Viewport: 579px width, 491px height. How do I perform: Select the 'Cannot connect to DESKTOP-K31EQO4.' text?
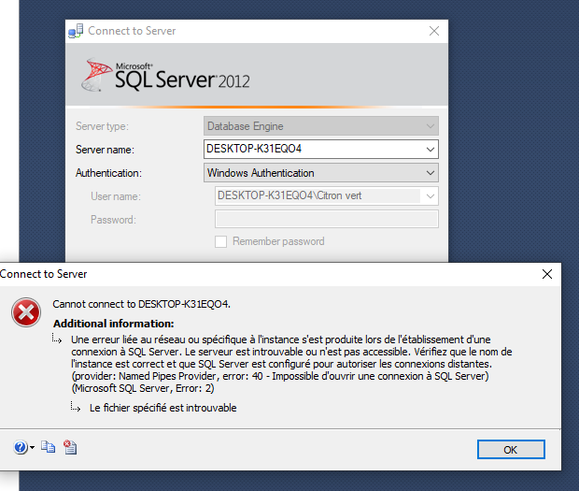point(141,304)
